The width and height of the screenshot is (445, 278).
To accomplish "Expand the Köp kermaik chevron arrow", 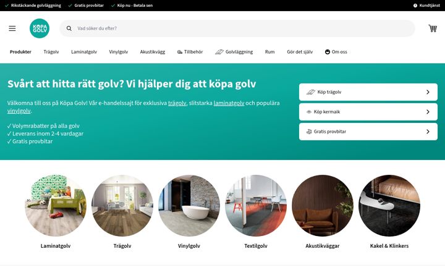I will [x=428, y=112].
